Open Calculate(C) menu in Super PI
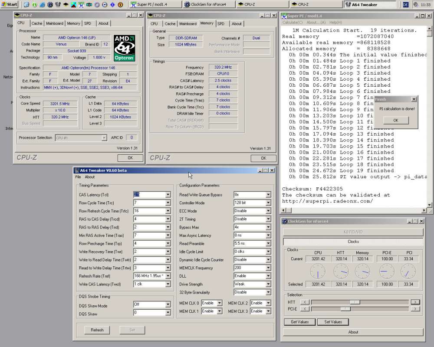434x347 pixels. pos(293,23)
